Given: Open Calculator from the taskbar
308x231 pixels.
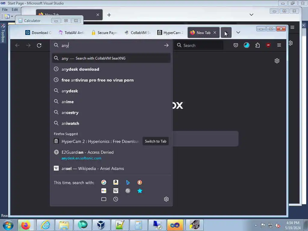Looking at the screenshot, I should [x=138, y=225].
